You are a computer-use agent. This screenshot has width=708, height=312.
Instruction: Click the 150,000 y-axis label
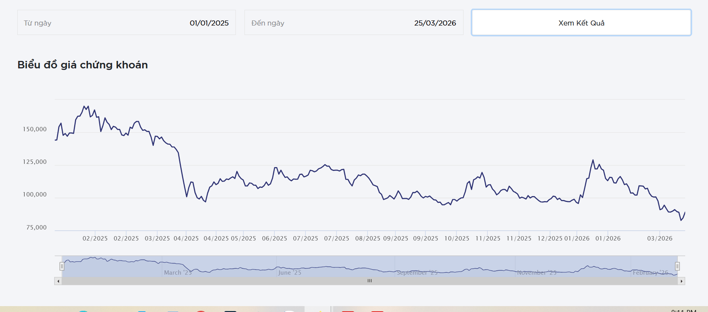click(35, 129)
